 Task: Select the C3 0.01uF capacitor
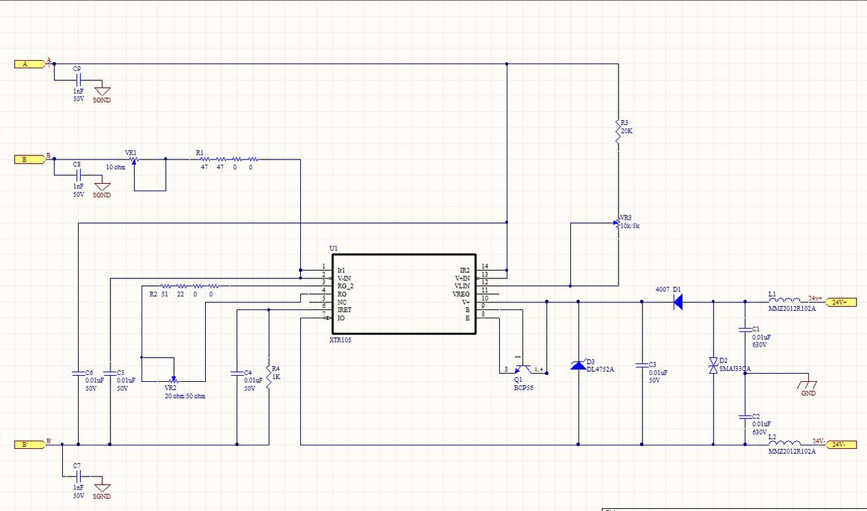(x=643, y=364)
